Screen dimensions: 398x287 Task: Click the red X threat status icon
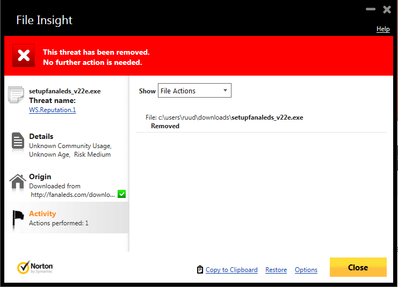(24, 56)
